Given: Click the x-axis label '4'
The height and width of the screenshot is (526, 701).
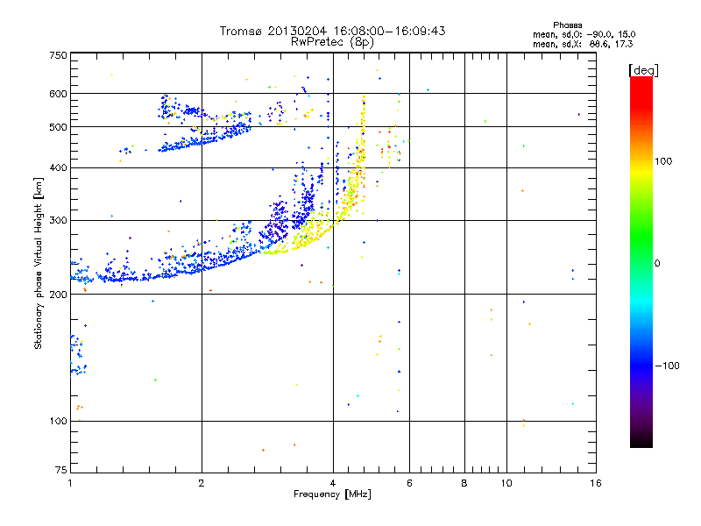Looking at the screenshot, I should coord(333,483).
